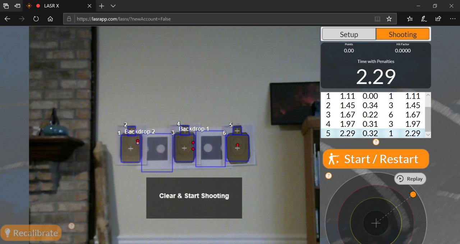
Task: Select the 0.31 split in shot 4 row
Action: [370, 124]
